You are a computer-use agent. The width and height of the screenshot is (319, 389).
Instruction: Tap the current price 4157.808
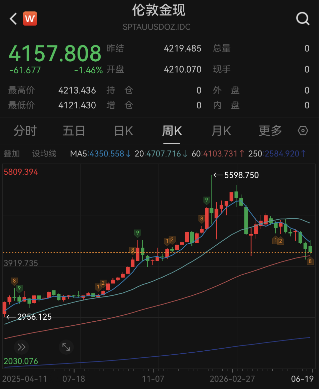click(x=55, y=54)
